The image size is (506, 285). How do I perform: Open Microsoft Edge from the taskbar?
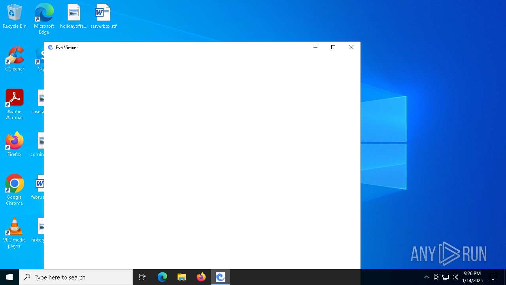point(162,277)
